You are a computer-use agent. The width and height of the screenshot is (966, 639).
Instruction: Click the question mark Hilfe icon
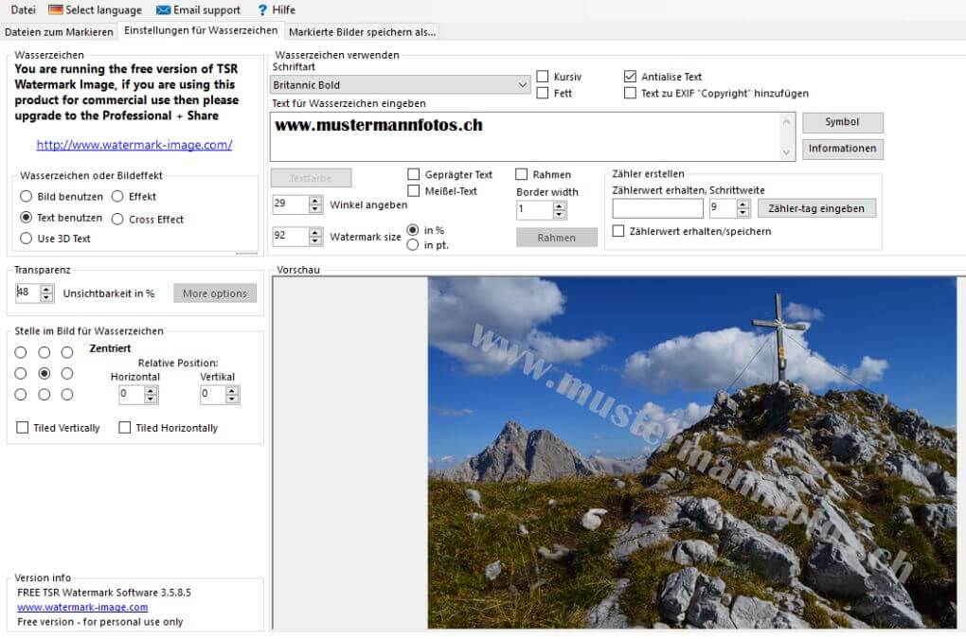[x=262, y=10]
